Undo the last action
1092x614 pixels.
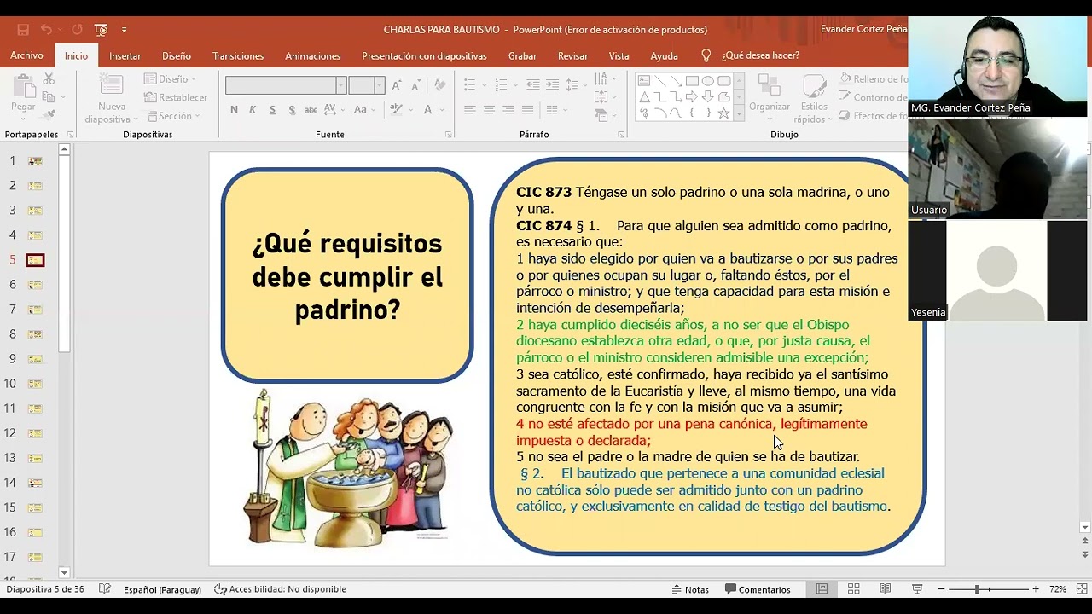(46, 30)
